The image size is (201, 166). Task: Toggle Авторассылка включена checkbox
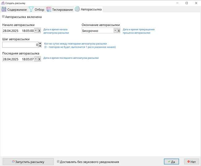pos(3,17)
